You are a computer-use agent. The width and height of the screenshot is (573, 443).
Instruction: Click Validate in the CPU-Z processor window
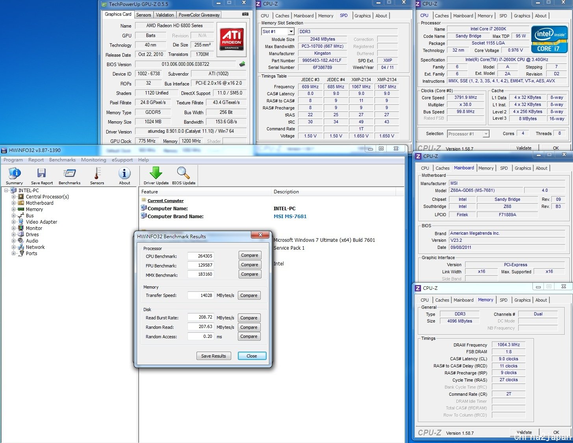(524, 148)
